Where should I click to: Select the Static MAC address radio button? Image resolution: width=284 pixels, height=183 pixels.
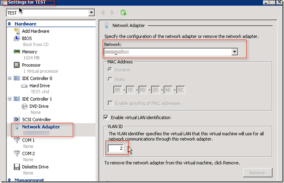110,79
